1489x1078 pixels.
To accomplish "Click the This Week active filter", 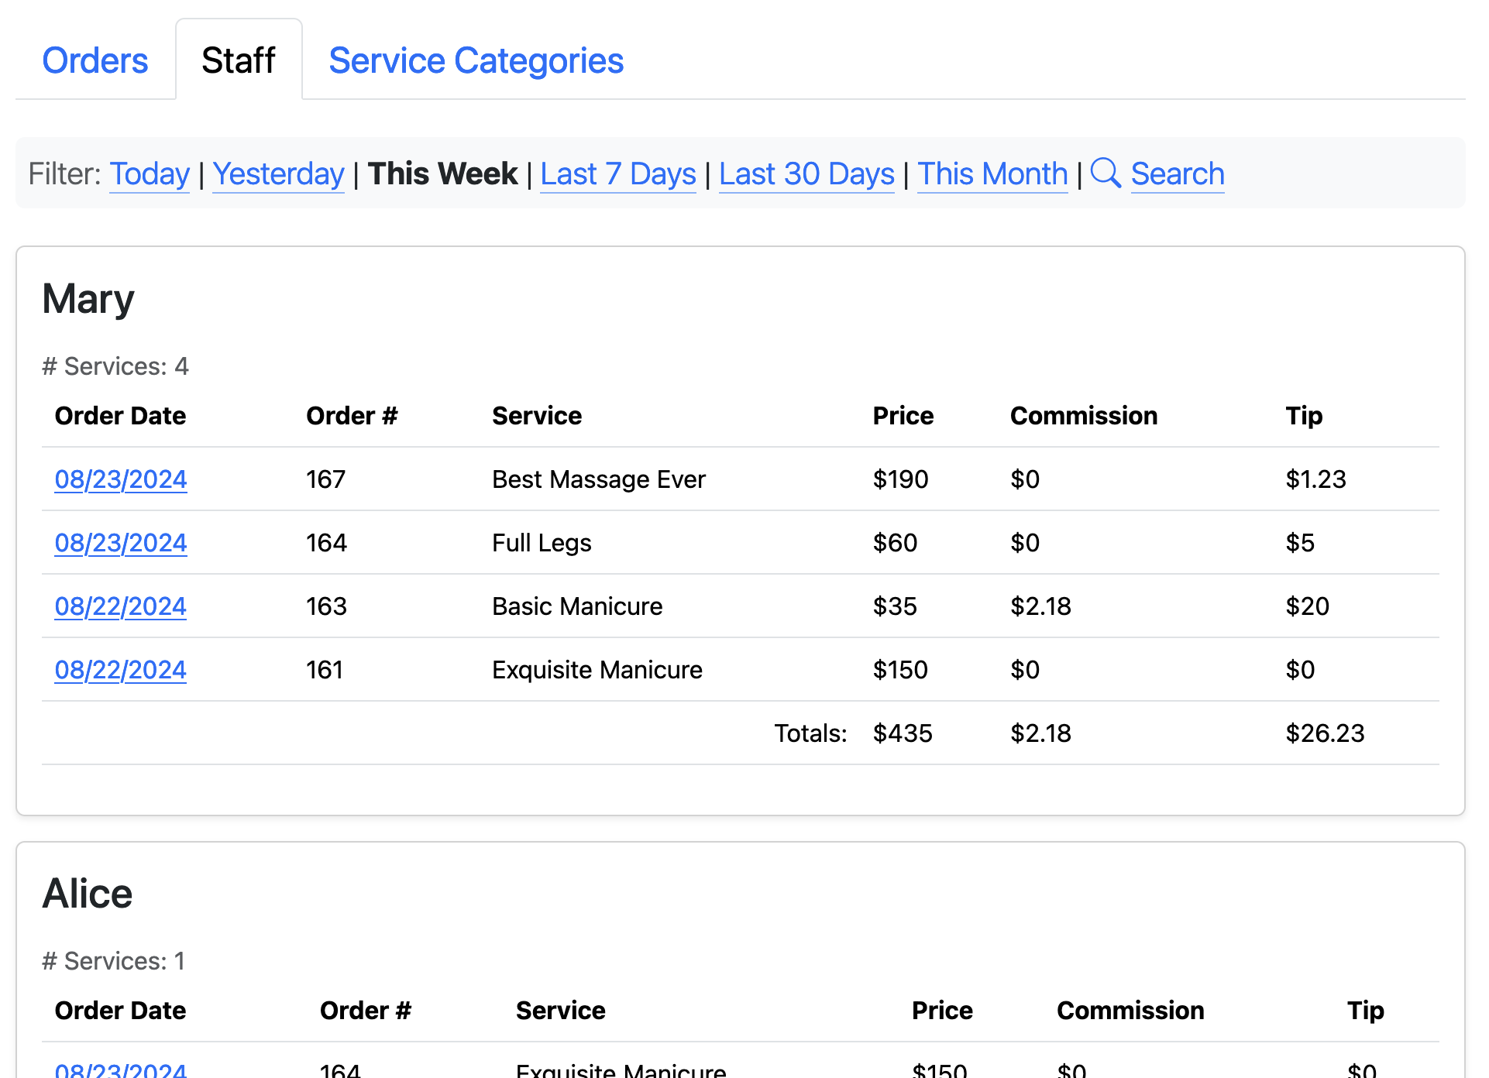I will pos(442,173).
